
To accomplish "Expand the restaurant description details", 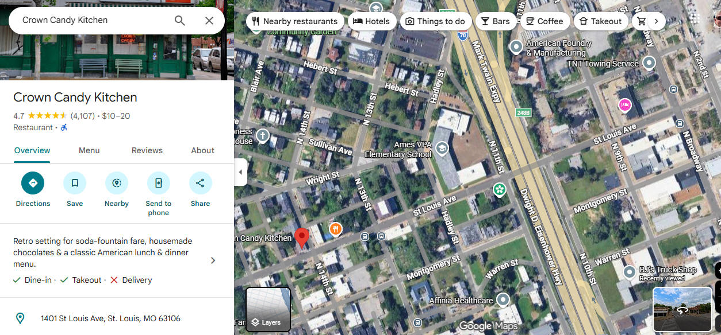I will point(213,260).
